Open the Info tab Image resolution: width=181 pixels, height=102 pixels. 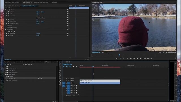click(x=40, y=62)
